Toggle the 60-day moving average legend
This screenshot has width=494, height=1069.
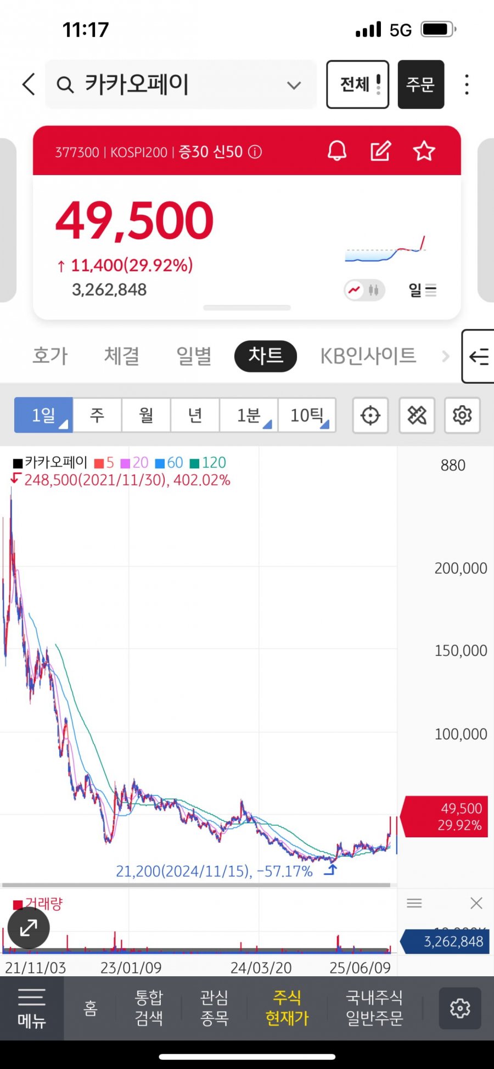pyautogui.click(x=169, y=463)
